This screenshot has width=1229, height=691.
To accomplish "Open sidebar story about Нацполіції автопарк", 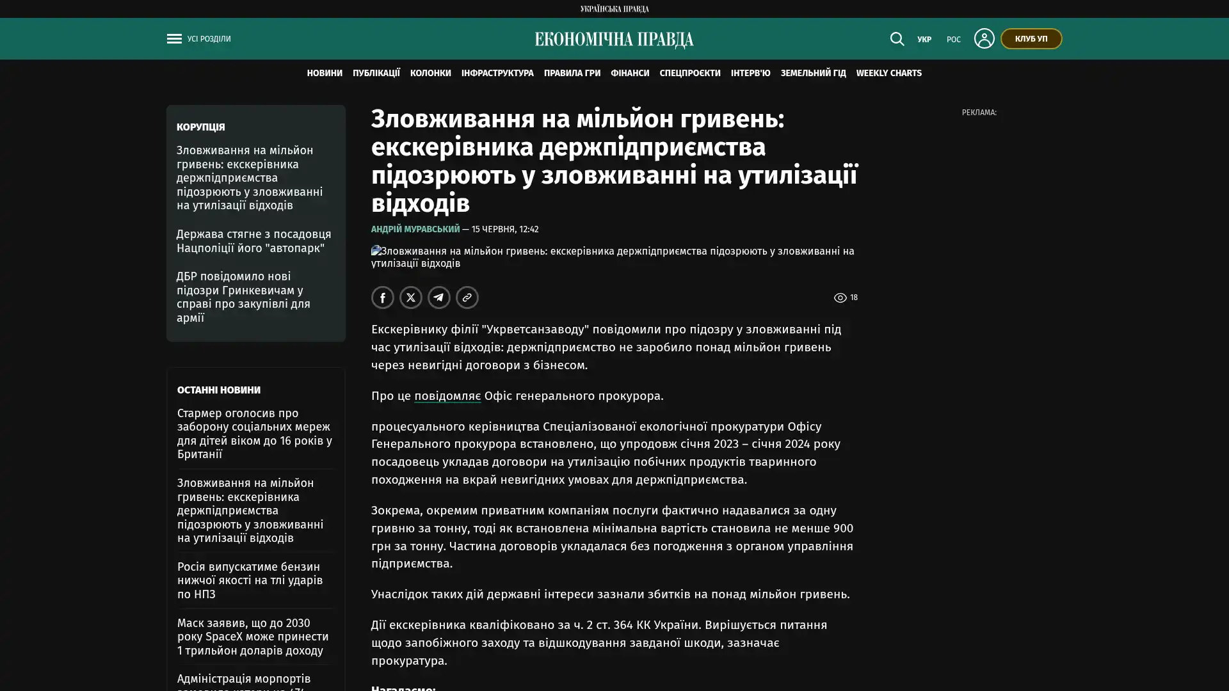I will (254, 241).
